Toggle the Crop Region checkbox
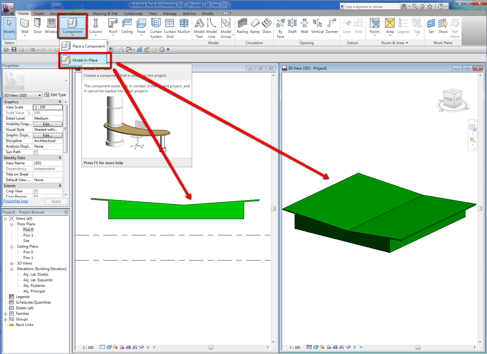Viewport: 487px width, 354px height. click(36, 197)
